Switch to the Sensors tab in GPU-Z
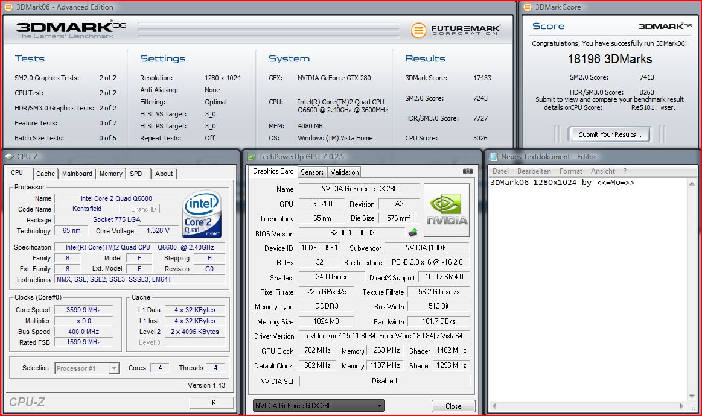Image resolution: width=702 pixels, height=416 pixels. [312, 172]
